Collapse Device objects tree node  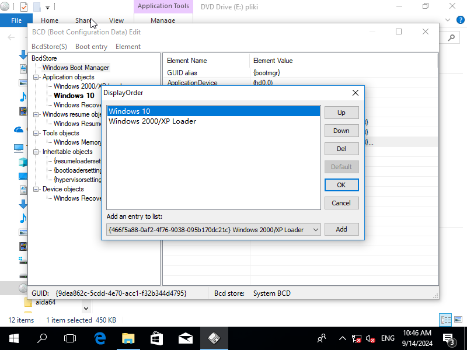click(36, 189)
